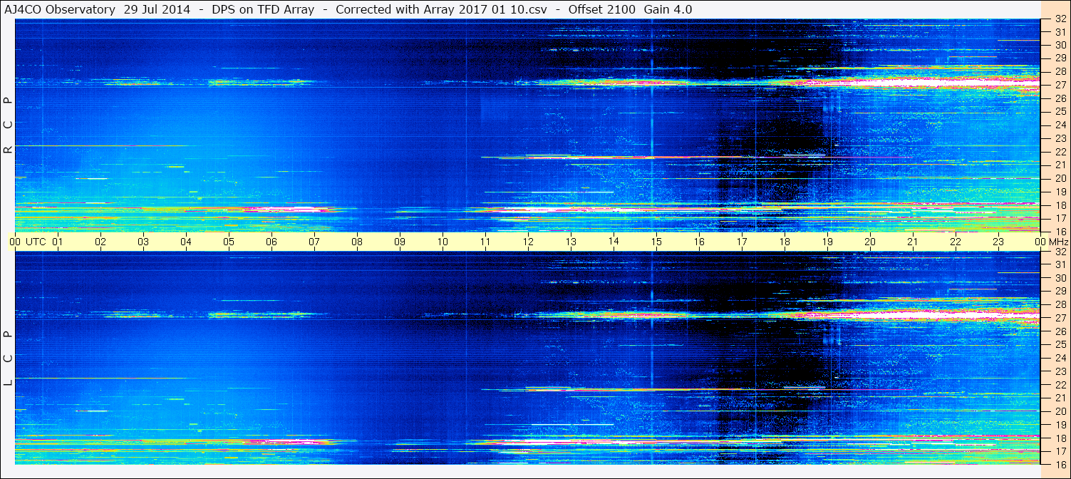Select hour 17 on UTC time axis
Viewport: 1071px width, 479px height.
click(742, 242)
